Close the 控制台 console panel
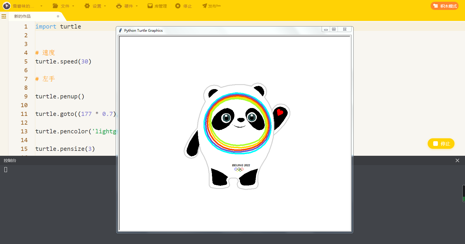Viewport: 465px width, 244px height. [x=457, y=160]
